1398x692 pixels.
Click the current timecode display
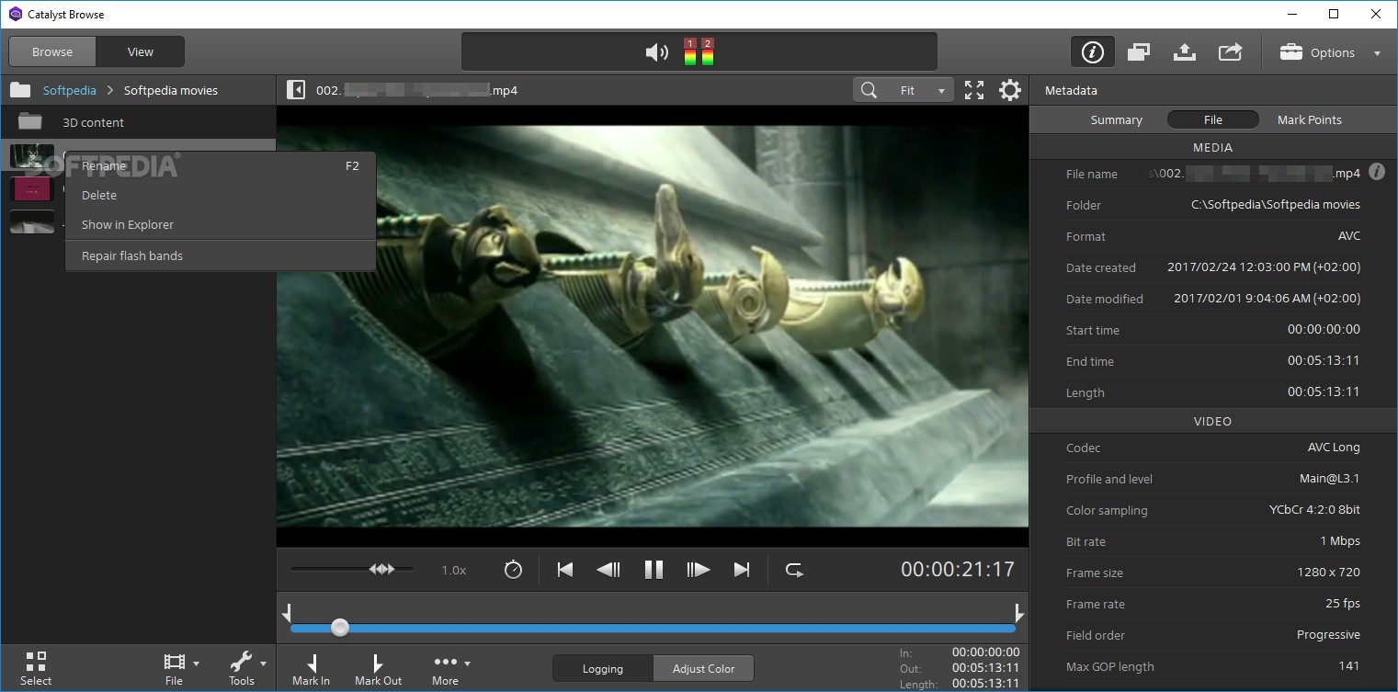(957, 570)
